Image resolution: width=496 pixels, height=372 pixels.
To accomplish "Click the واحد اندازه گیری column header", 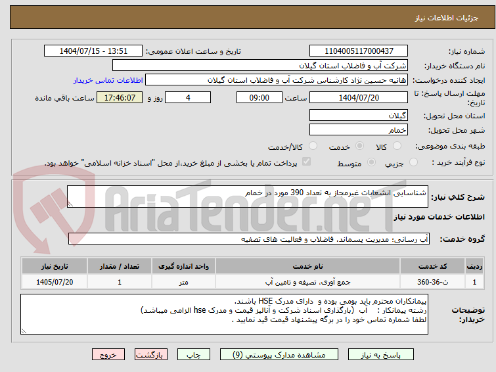I will pos(183,267).
